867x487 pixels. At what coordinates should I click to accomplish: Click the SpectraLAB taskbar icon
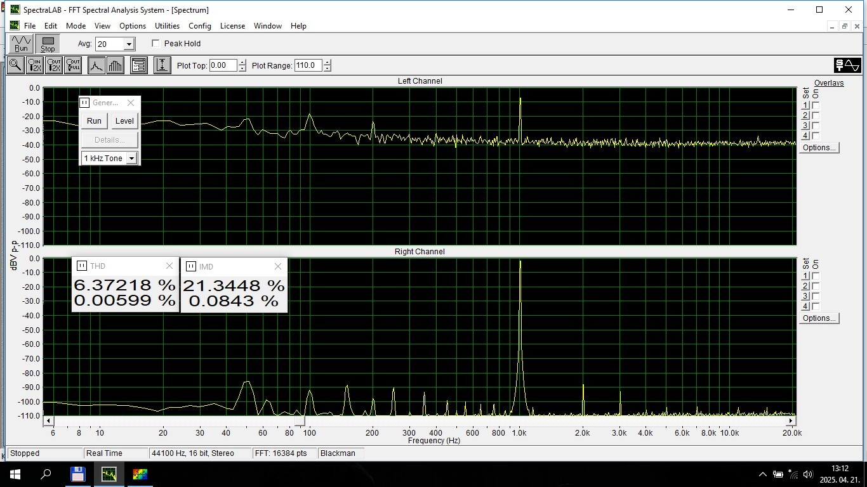pyautogui.click(x=109, y=474)
